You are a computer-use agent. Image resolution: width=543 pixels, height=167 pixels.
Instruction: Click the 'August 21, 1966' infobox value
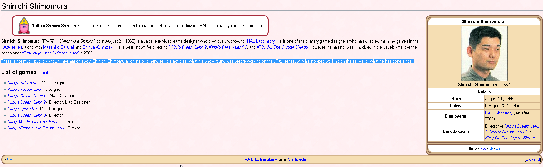[x=499, y=99]
